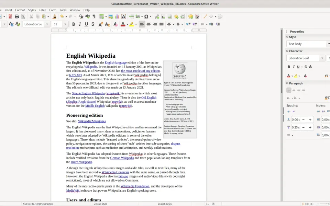This screenshot has width=330, height=206.
Task: Open font size dropdown arrow
Action: point(65,24)
